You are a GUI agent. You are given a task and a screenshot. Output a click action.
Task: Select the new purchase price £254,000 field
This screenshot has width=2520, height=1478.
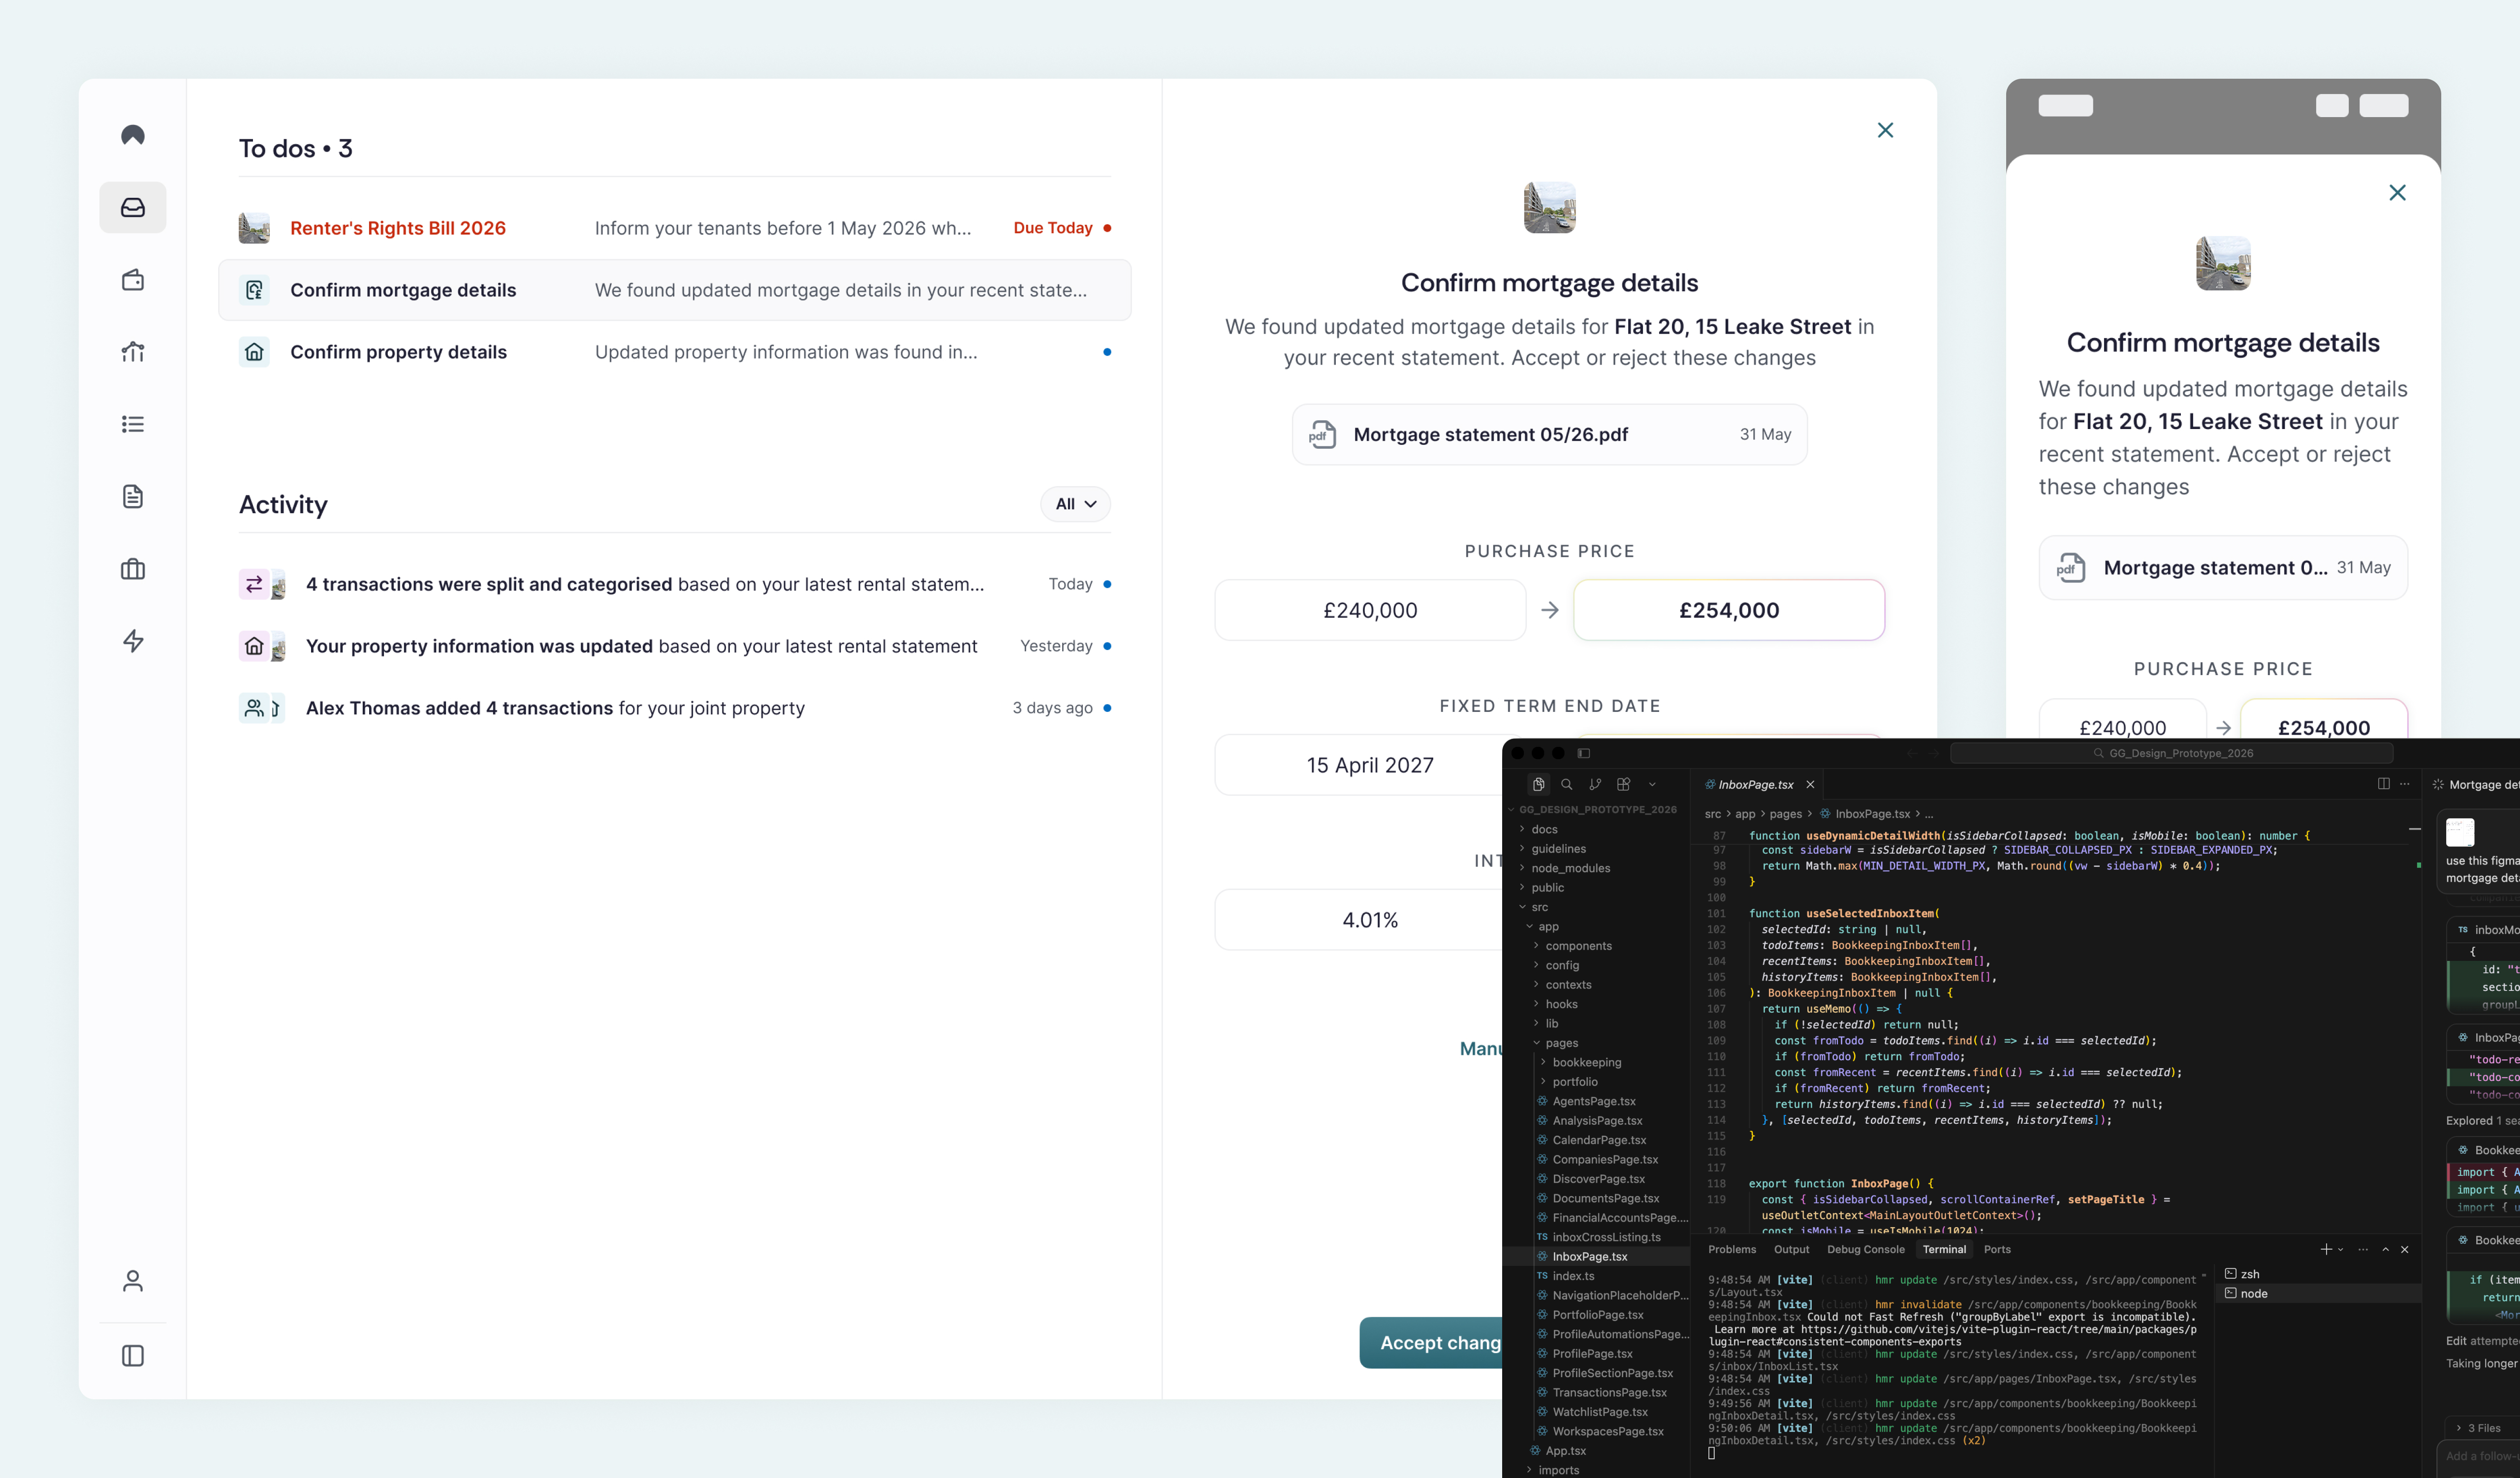(x=1729, y=610)
